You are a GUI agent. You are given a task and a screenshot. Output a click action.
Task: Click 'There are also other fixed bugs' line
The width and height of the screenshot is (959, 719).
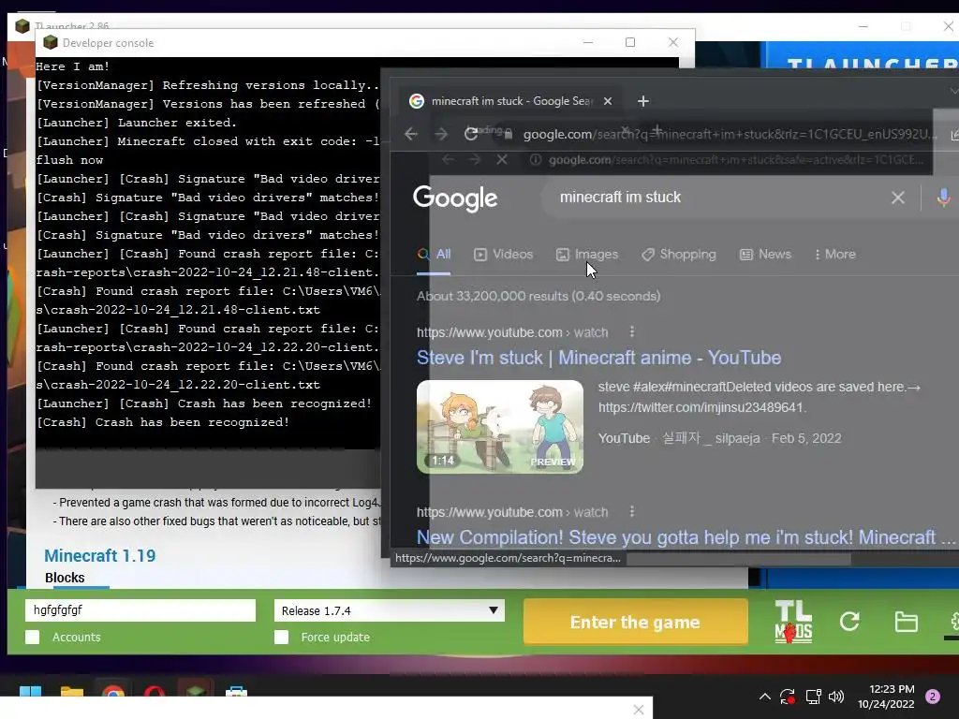216,521
